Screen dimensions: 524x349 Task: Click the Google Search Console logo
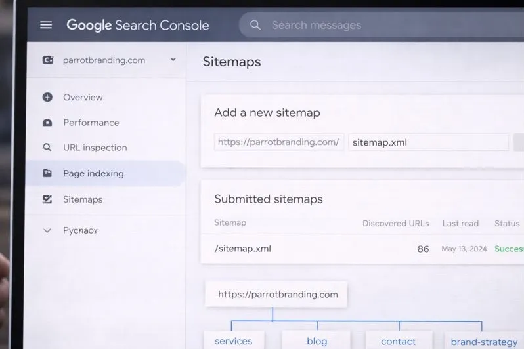138,26
